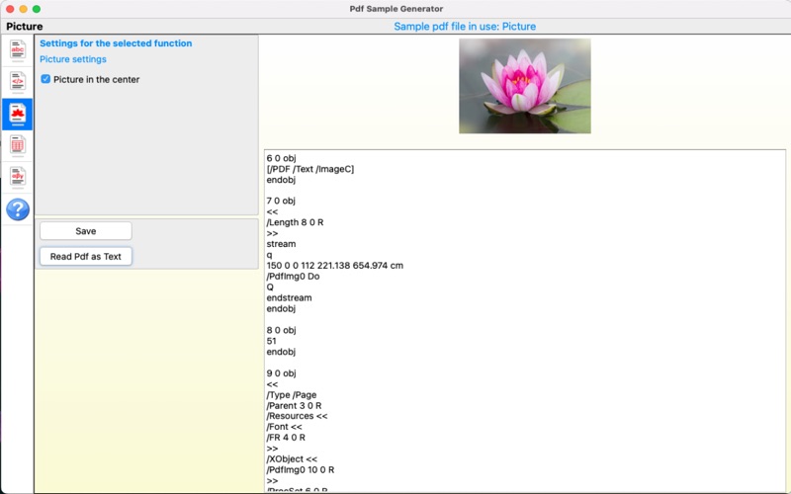Viewport: 791px width, 494px height.
Task: Minimize the window with yellow button
Action: point(23,9)
